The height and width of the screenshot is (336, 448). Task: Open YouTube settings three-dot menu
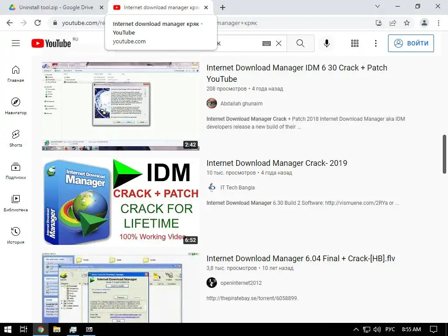pyautogui.click(x=376, y=43)
